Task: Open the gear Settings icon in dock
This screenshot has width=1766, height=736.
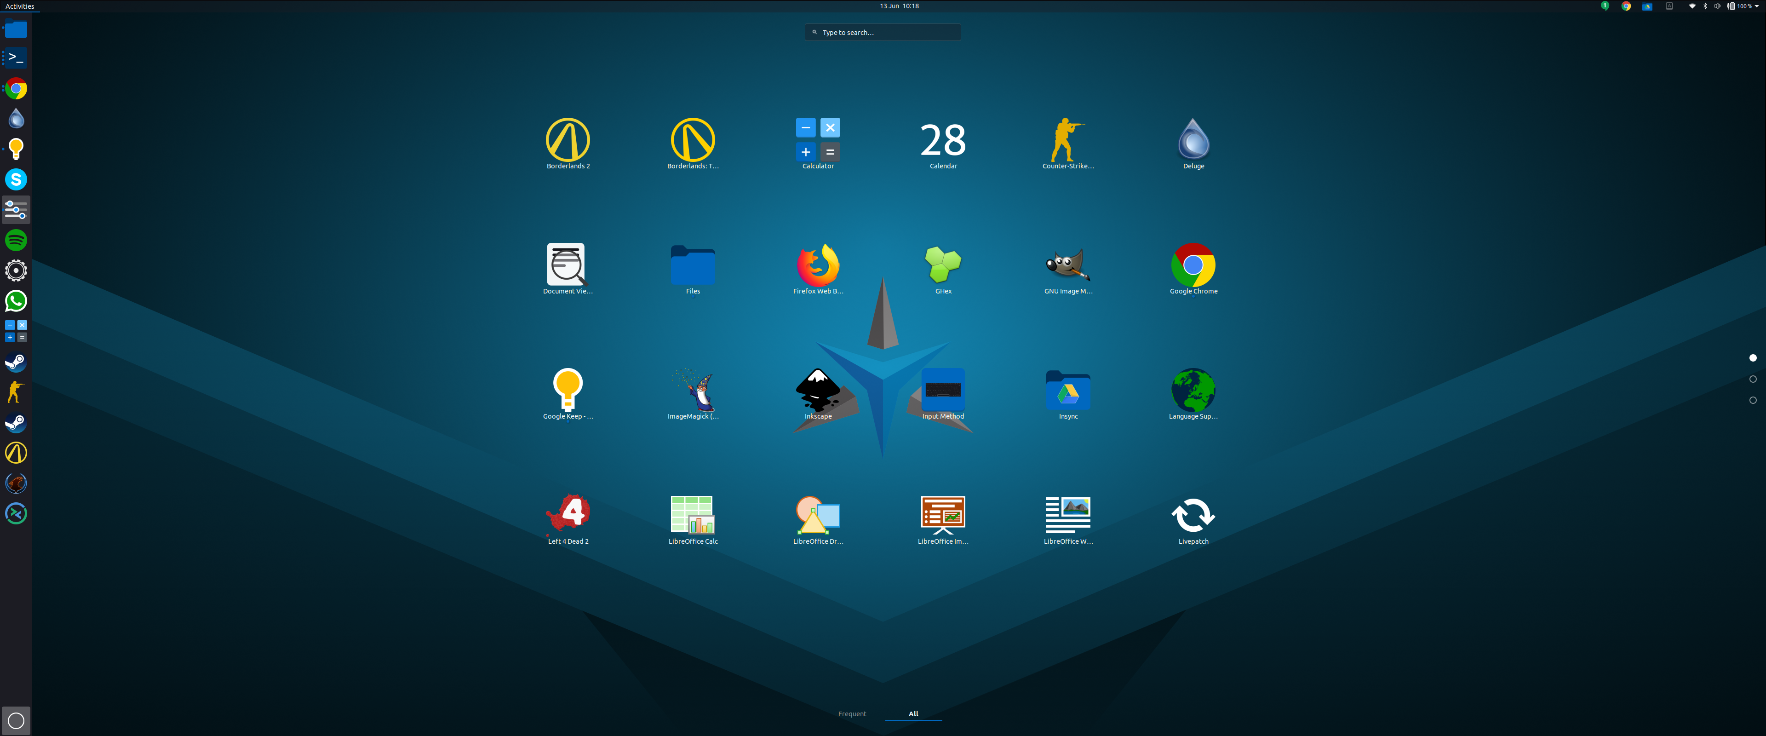Action: point(16,270)
